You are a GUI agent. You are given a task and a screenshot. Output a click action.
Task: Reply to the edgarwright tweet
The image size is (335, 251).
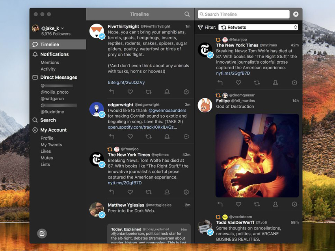[x=112, y=137]
